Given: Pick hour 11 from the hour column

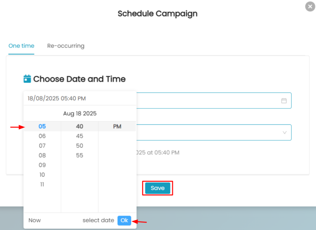Looking at the screenshot, I should pos(42,184).
